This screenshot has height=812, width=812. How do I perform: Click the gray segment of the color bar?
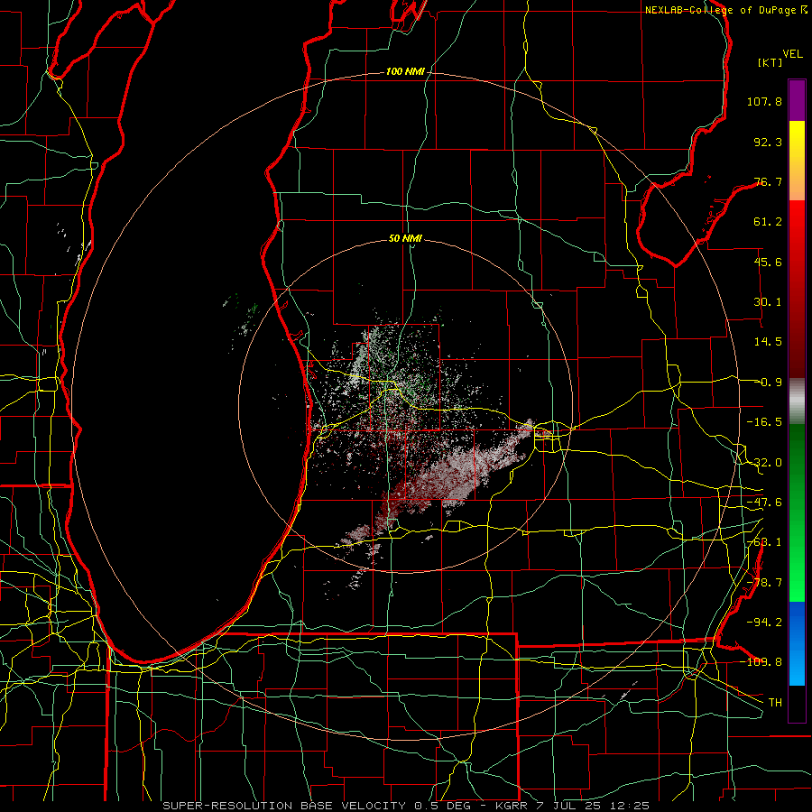coord(797,401)
